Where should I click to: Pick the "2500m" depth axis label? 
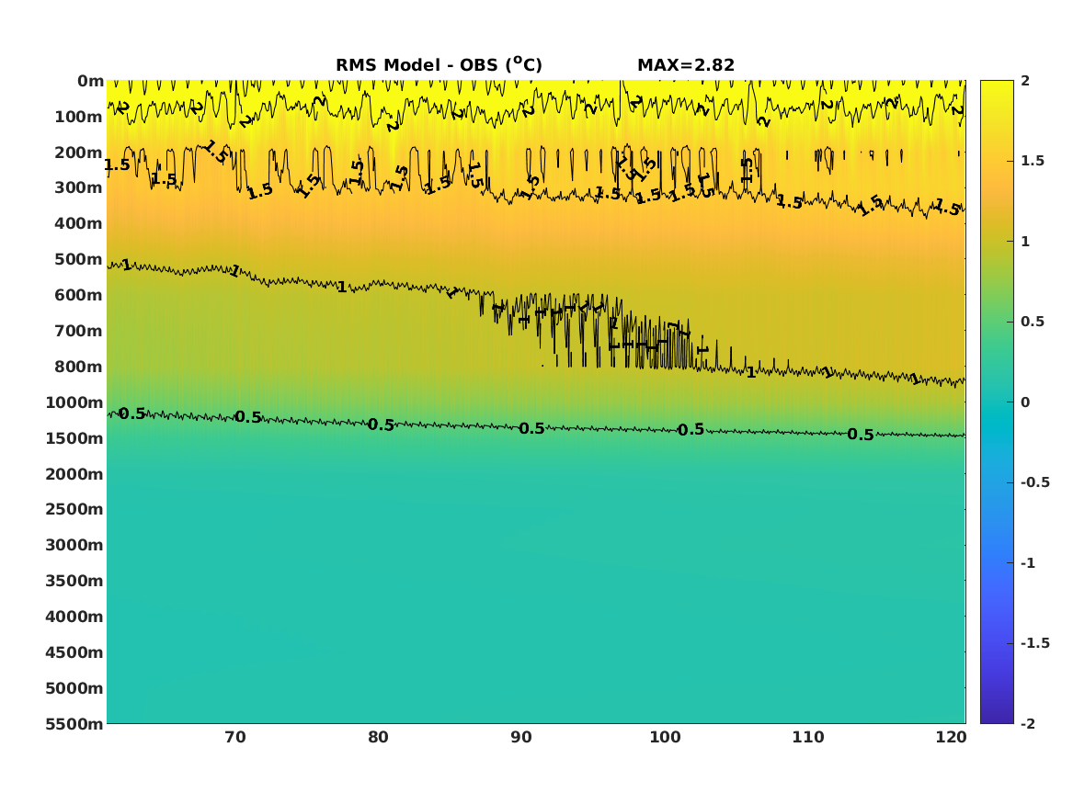pos(74,509)
